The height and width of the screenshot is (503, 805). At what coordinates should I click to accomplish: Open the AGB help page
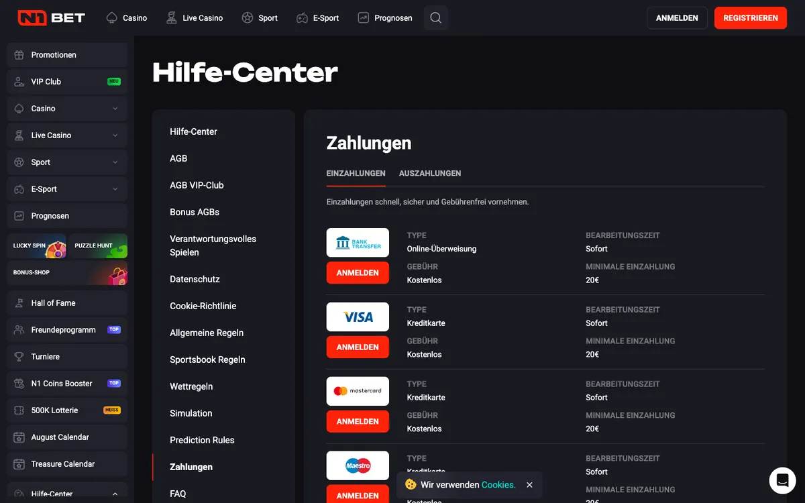point(178,158)
